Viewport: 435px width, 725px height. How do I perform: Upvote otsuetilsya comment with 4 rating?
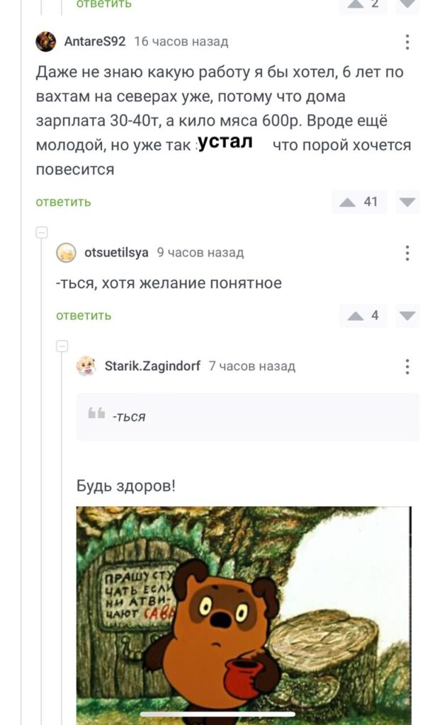point(356,316)
